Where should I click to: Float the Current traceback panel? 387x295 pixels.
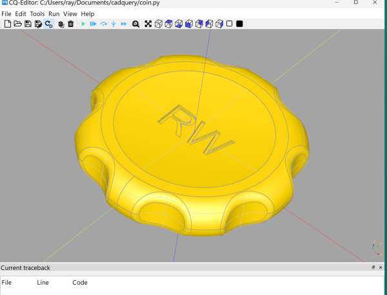pos(373,267)
